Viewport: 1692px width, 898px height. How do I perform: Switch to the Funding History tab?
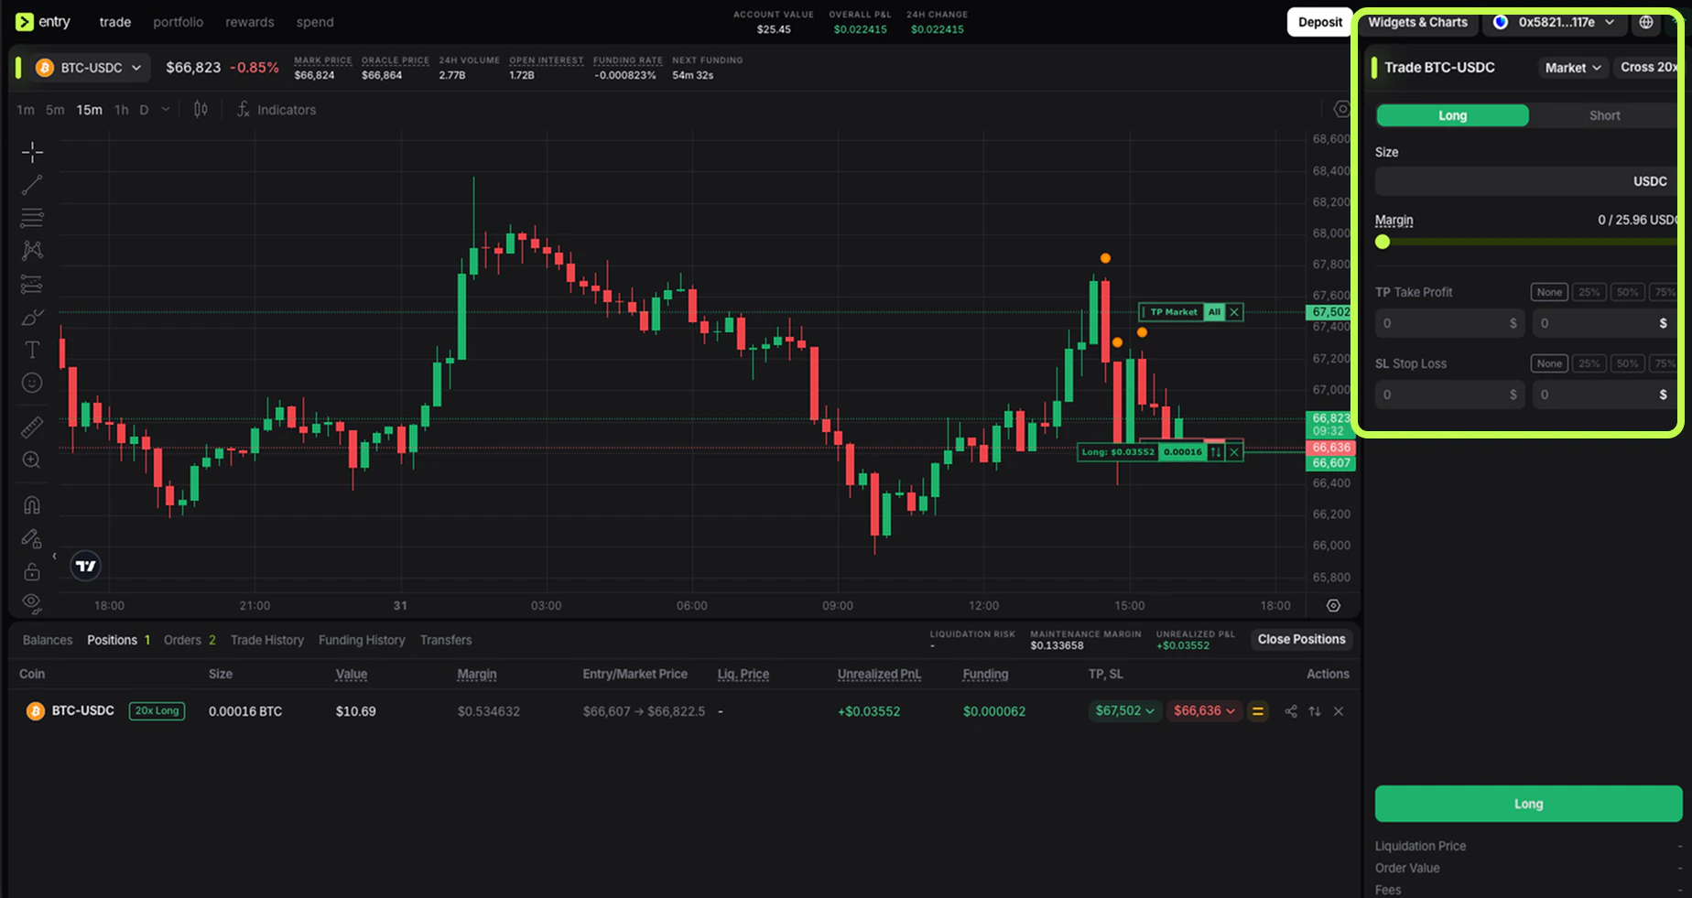point(362,640)
